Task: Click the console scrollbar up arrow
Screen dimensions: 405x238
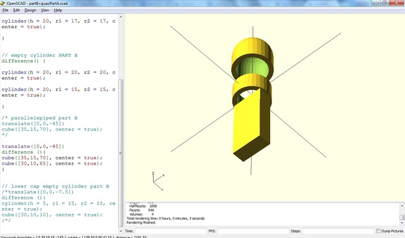Action: tap(402, 206)
